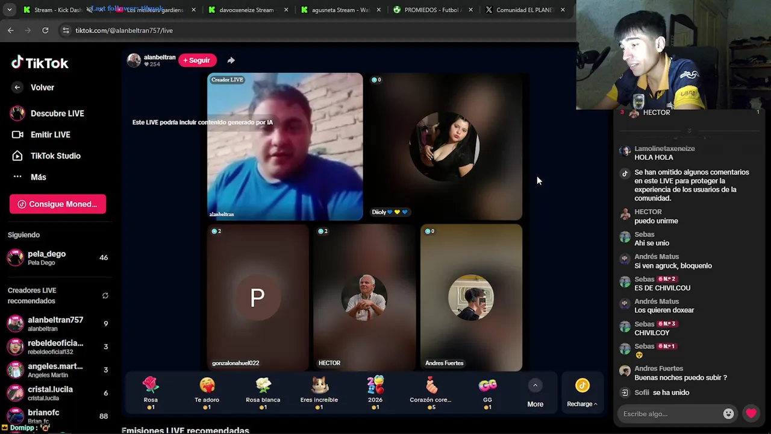Reload the page

point(45,30)
